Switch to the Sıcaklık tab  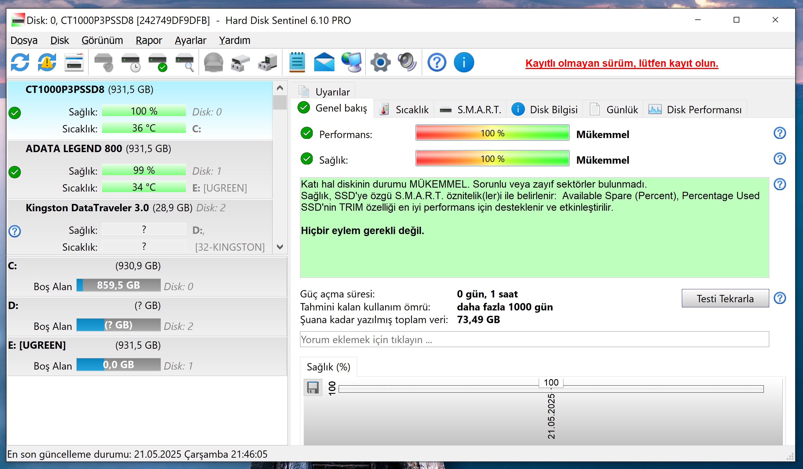click(x=404, y=110)
